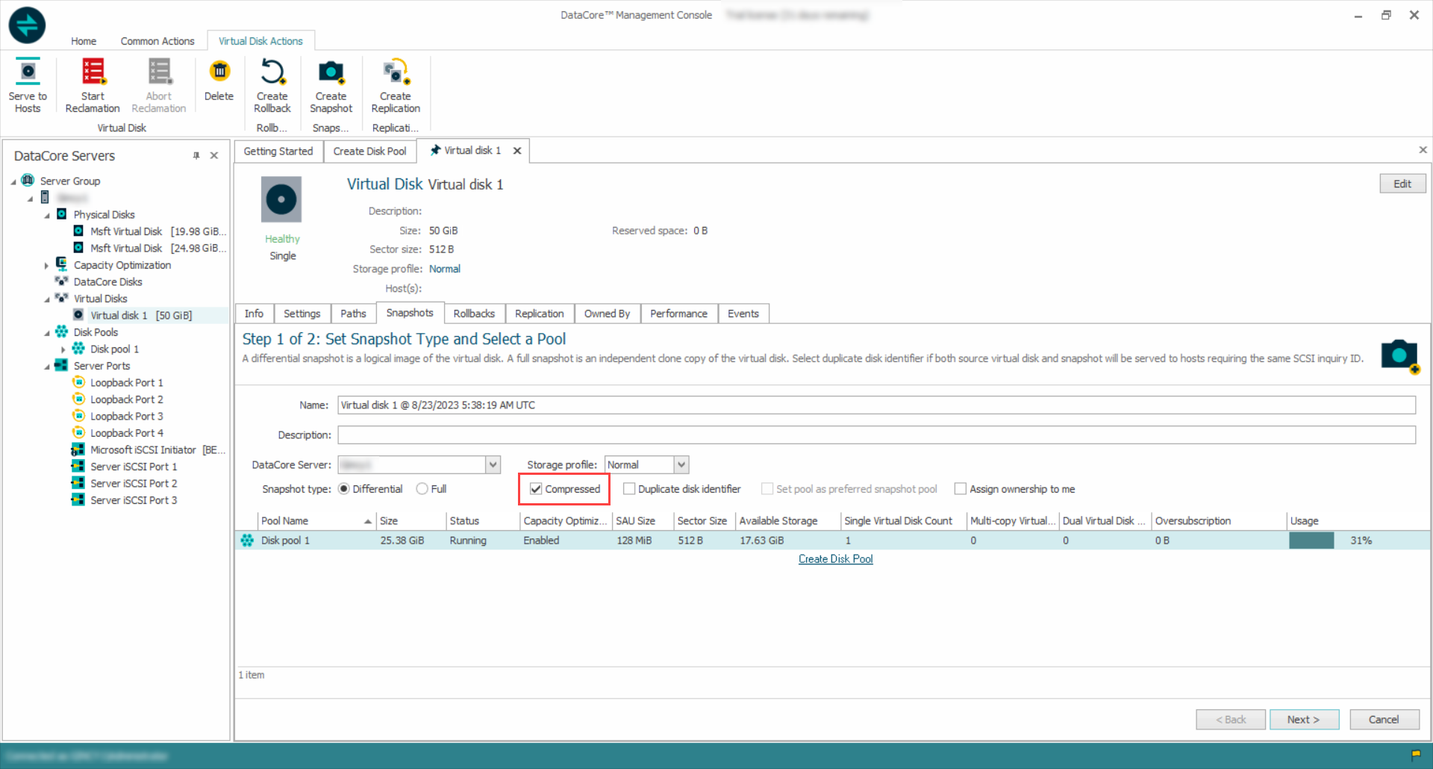This screenshot has width=1433, height=769.
Task: Click the Next button
Action: click(1303, 720)
